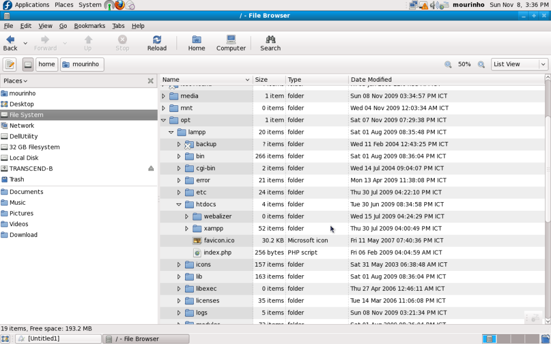
Task: Launch Firefox from the top panel
Action: coord(119,5)
